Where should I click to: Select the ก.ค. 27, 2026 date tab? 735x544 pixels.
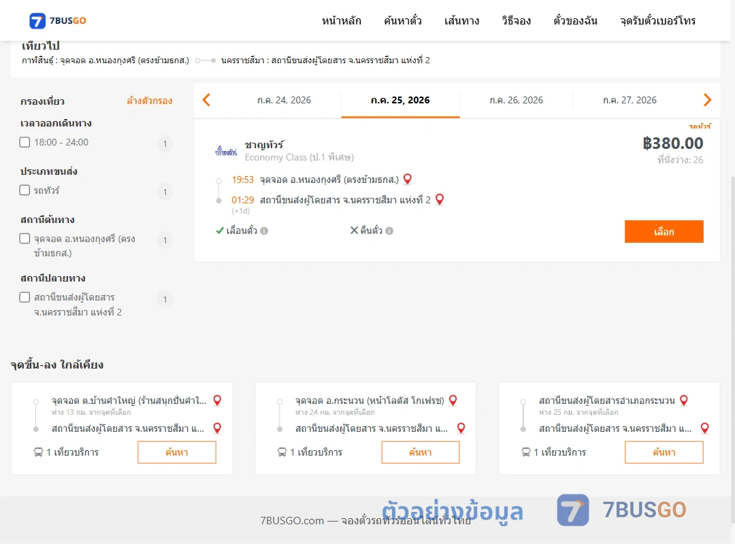click(x=630, y=100)
